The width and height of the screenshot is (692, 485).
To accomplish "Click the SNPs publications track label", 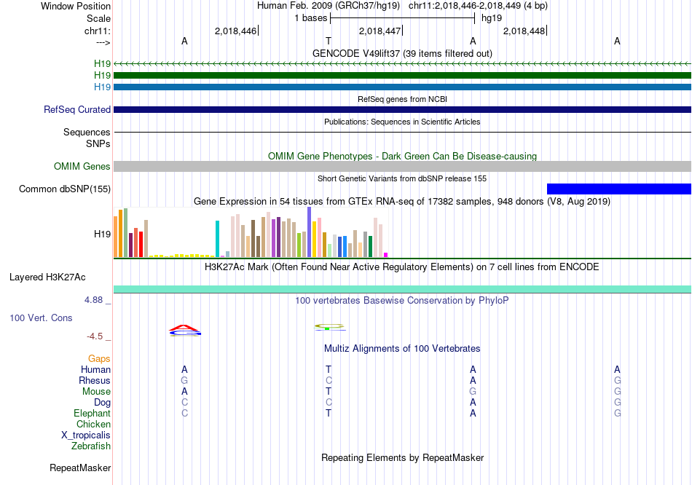I will pyautogui.click(x=98, y=143).
